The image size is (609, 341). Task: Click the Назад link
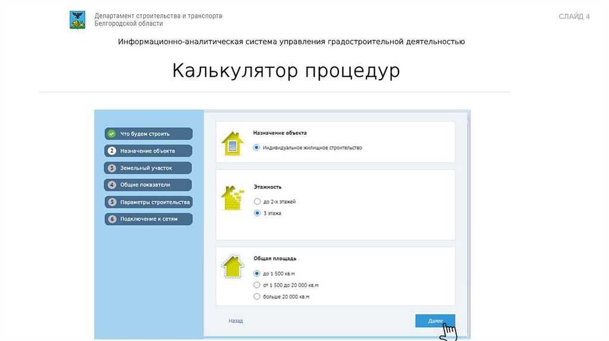236,321
